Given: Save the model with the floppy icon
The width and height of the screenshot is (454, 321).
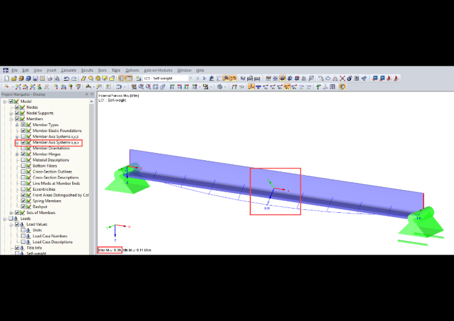Looking at the screenshot, I should tap(35, 78).
